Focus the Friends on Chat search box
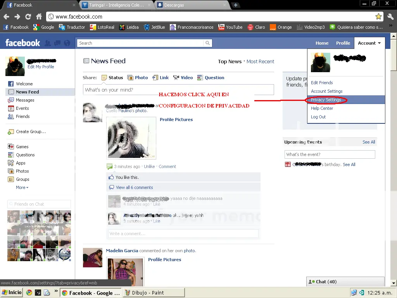397x298 pixels. coord(39,204)
